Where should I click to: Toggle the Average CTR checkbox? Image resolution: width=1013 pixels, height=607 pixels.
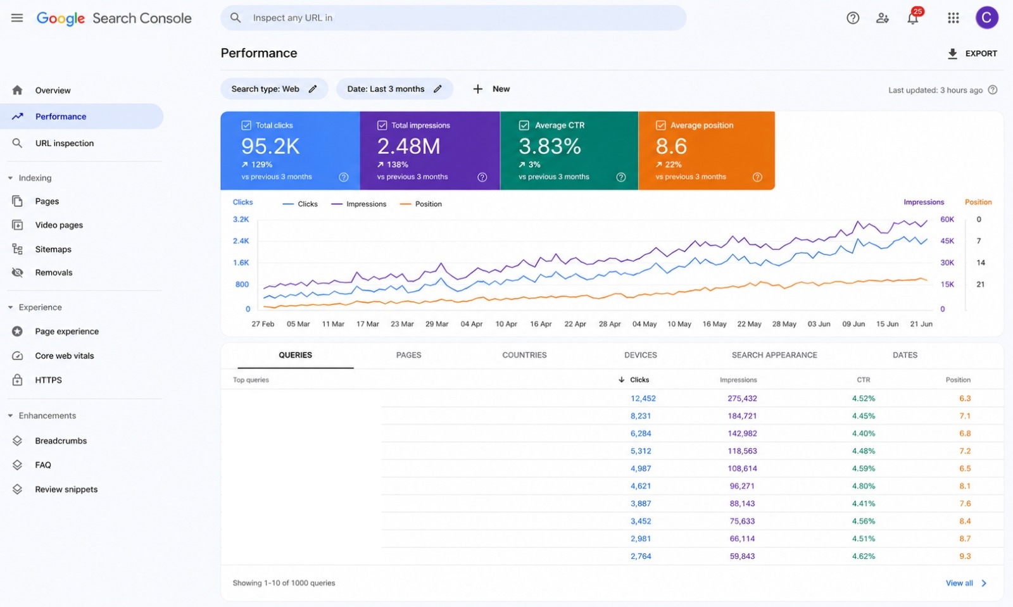[x=524, y=125]
